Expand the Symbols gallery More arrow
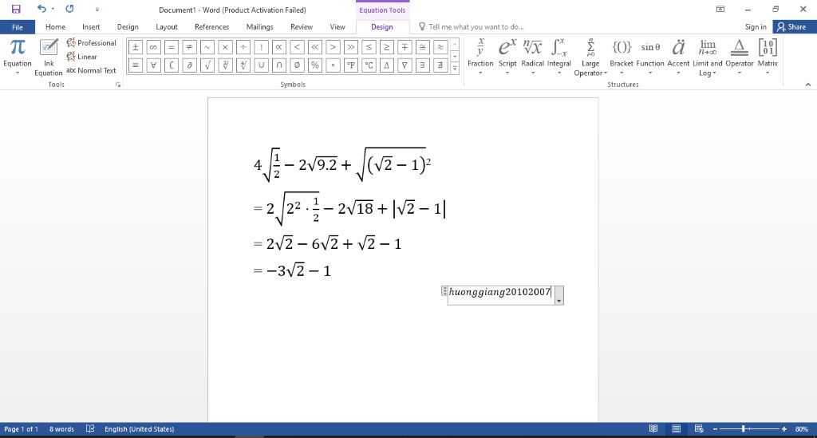This screenshot has width=817, height=438. coord(455,68)
